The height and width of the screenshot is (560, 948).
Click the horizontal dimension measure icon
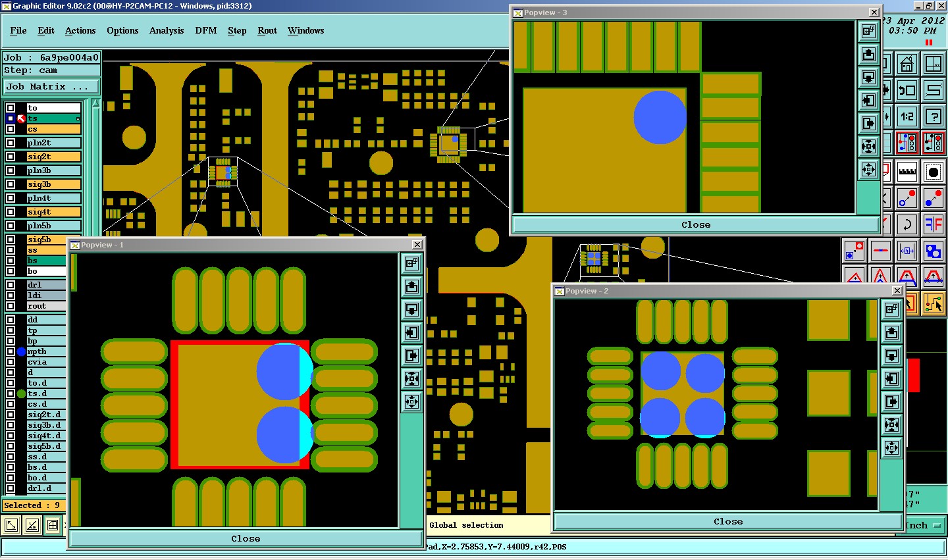pyautogui.click(x=907, y=251)
